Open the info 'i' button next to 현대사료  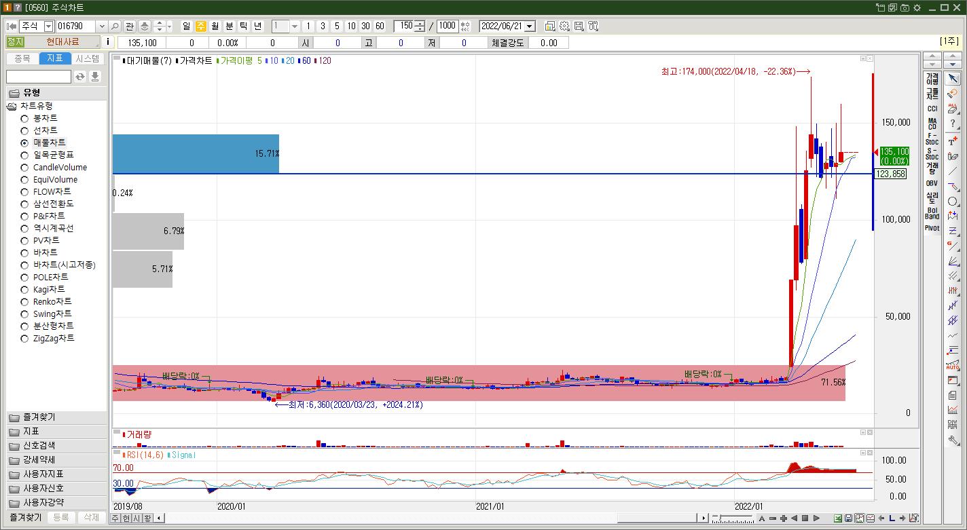click(x=107, y=42)
